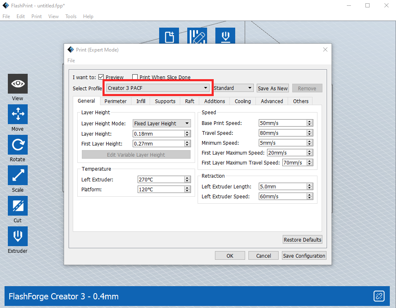Adjust First Layer Height stepper
Screen dimensions: 396x308
pyautogui.click(x=187, y=144)
